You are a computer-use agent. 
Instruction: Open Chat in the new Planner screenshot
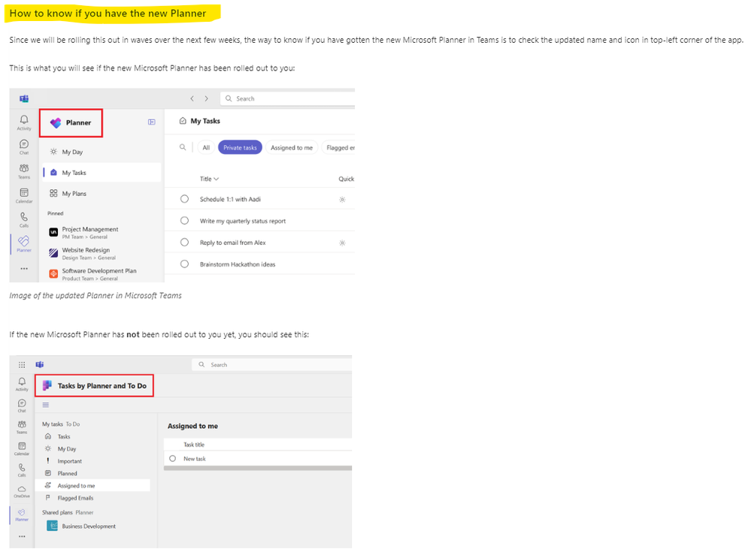point(24,146)
